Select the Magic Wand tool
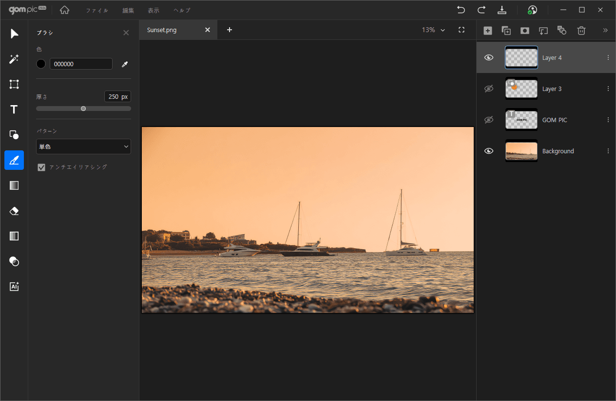616x401 pixels. (14, 59)
